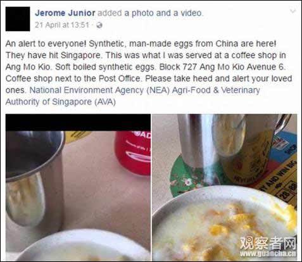Image resolution: width=302 pixels, height=262 pixels.
Task: Click the www.guancha.cn watermark URL
Action: [x=268, y=253]
